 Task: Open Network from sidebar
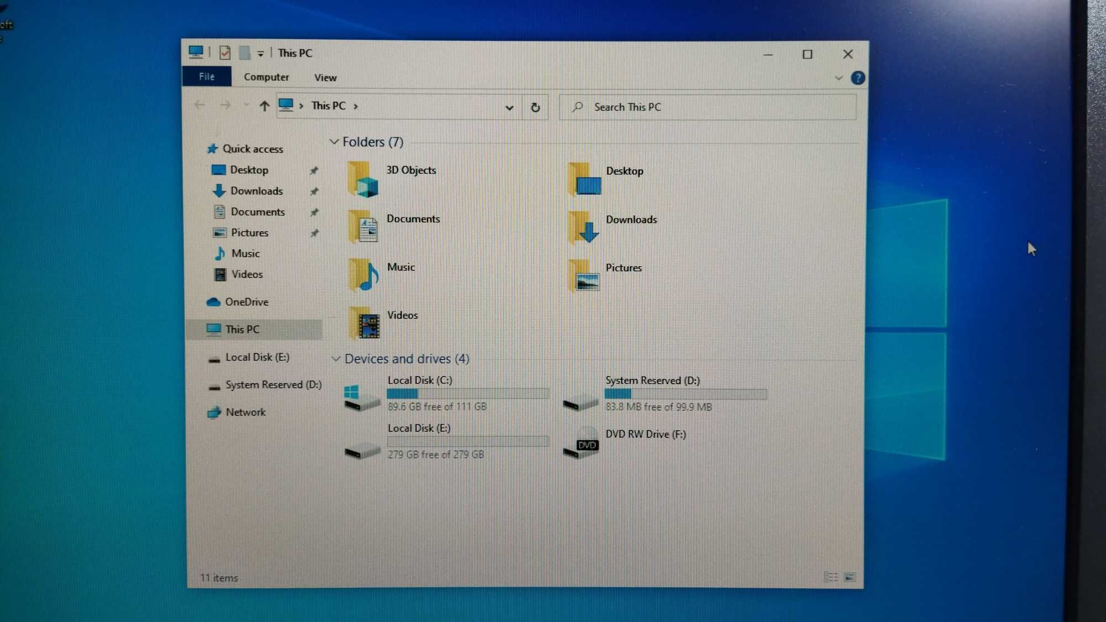tap(246, 412)
